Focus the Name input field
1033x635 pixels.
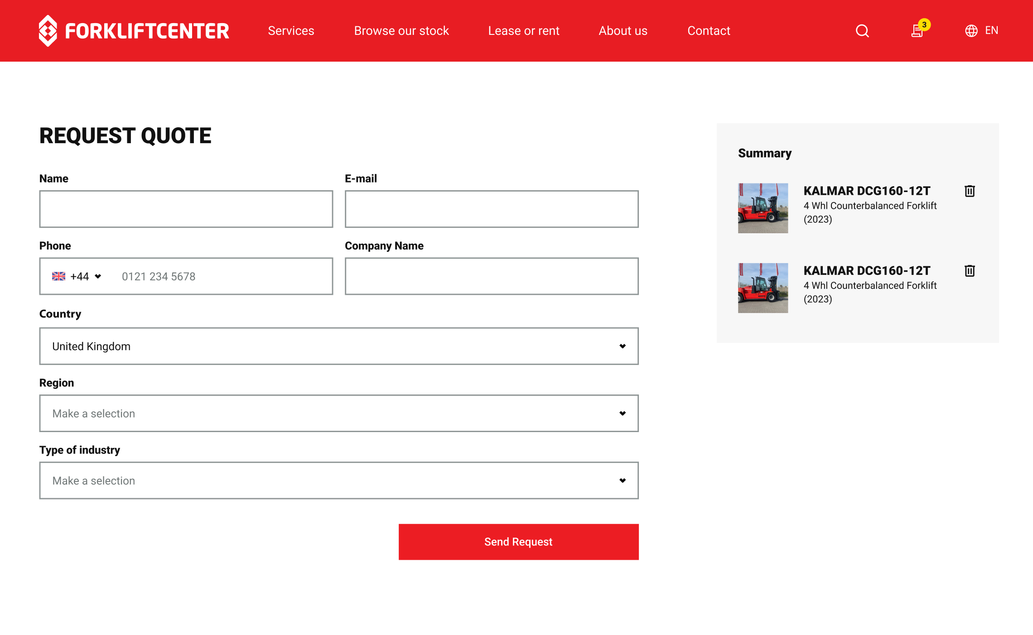tap(186, 209)
